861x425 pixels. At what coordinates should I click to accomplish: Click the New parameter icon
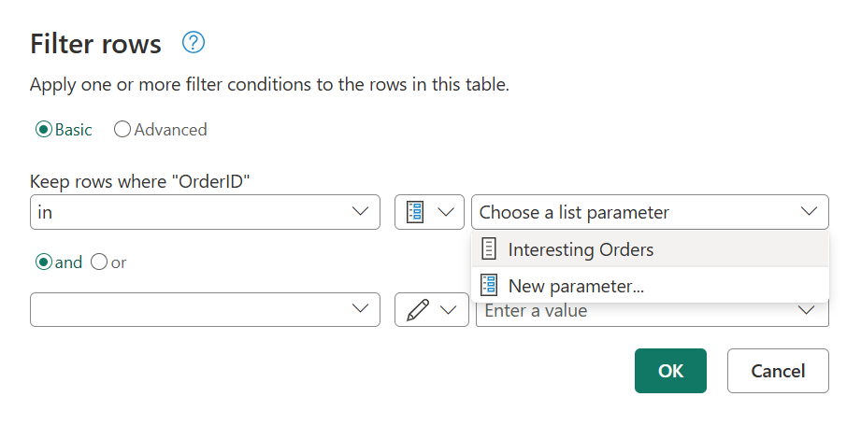489,286
